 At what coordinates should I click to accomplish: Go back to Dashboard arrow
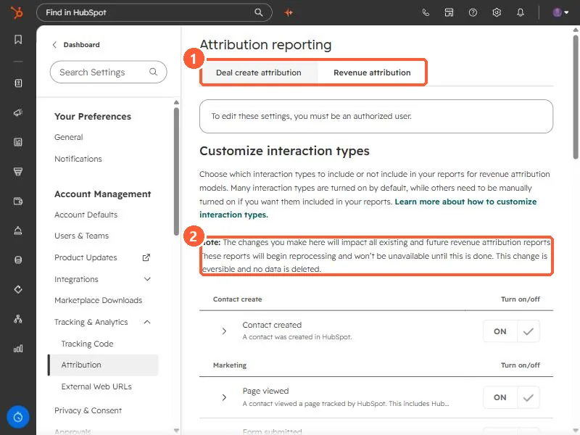pyautogui.click(x=55, y=45)
